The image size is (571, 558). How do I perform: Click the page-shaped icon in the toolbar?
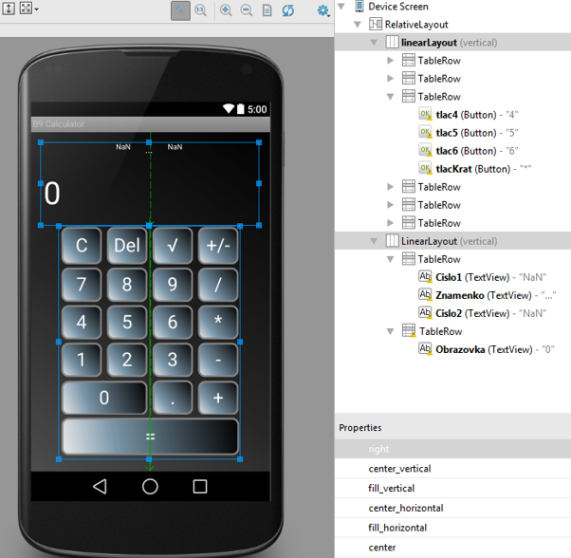pos(267,10)
